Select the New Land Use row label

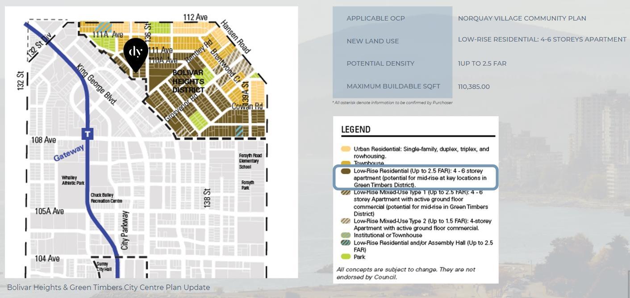click(x=372, y=41)
